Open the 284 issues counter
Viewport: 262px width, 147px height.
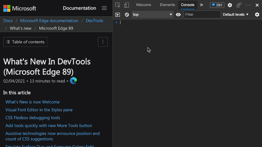217,5
